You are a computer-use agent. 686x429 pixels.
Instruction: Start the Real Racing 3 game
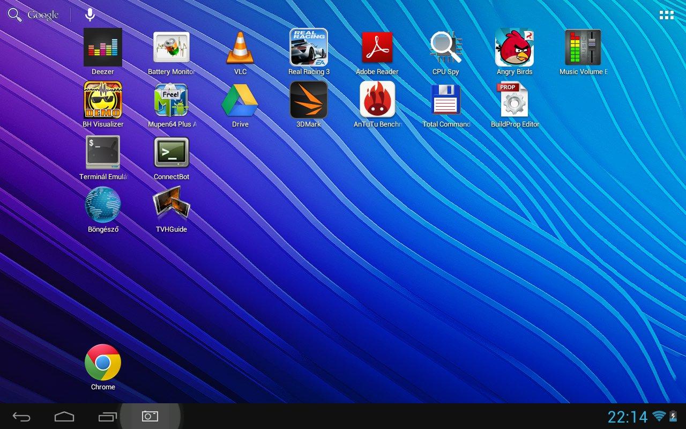click(309, 51)
